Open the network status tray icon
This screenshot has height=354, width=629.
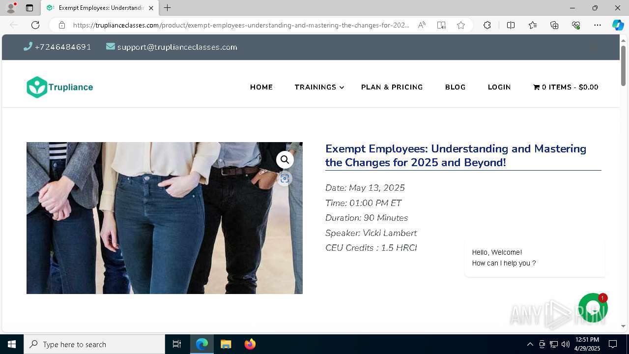point(554,344)
